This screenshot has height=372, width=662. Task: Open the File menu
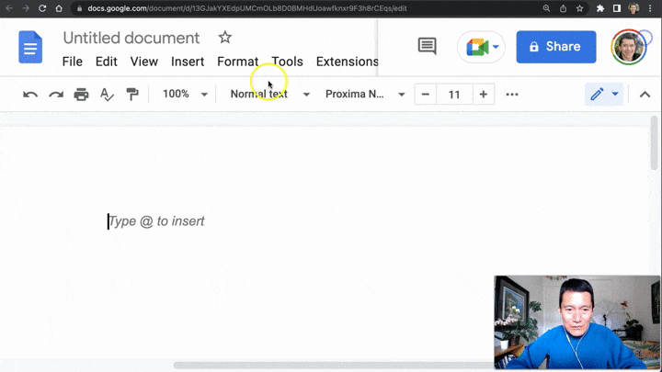pos(73,62)
